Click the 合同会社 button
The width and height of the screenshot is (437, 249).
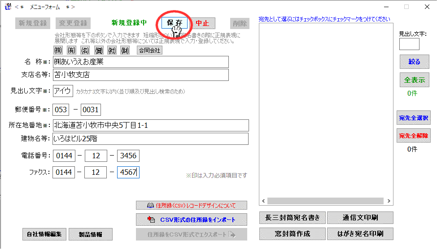pos(149,51)
